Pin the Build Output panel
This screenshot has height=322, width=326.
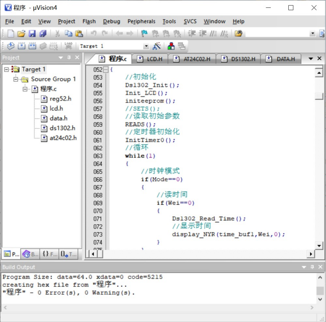[312, 267]
